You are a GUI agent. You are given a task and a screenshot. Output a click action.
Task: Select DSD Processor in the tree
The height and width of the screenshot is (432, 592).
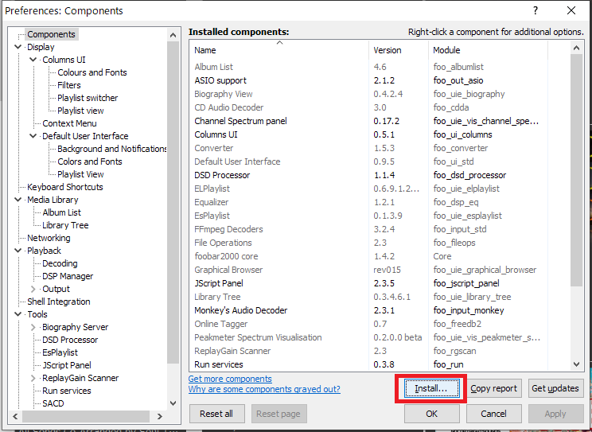pyautogui.click(x=70, y=340)
